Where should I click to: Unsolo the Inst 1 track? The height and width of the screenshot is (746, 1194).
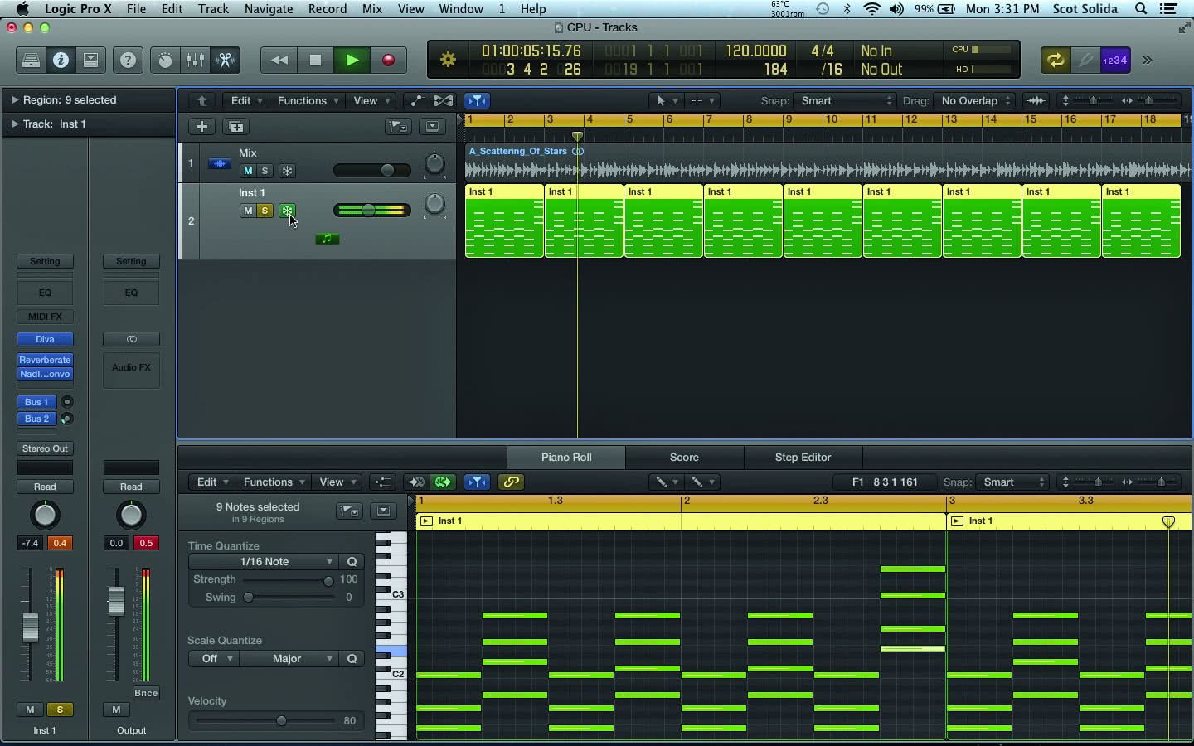[x=265, y=211]
